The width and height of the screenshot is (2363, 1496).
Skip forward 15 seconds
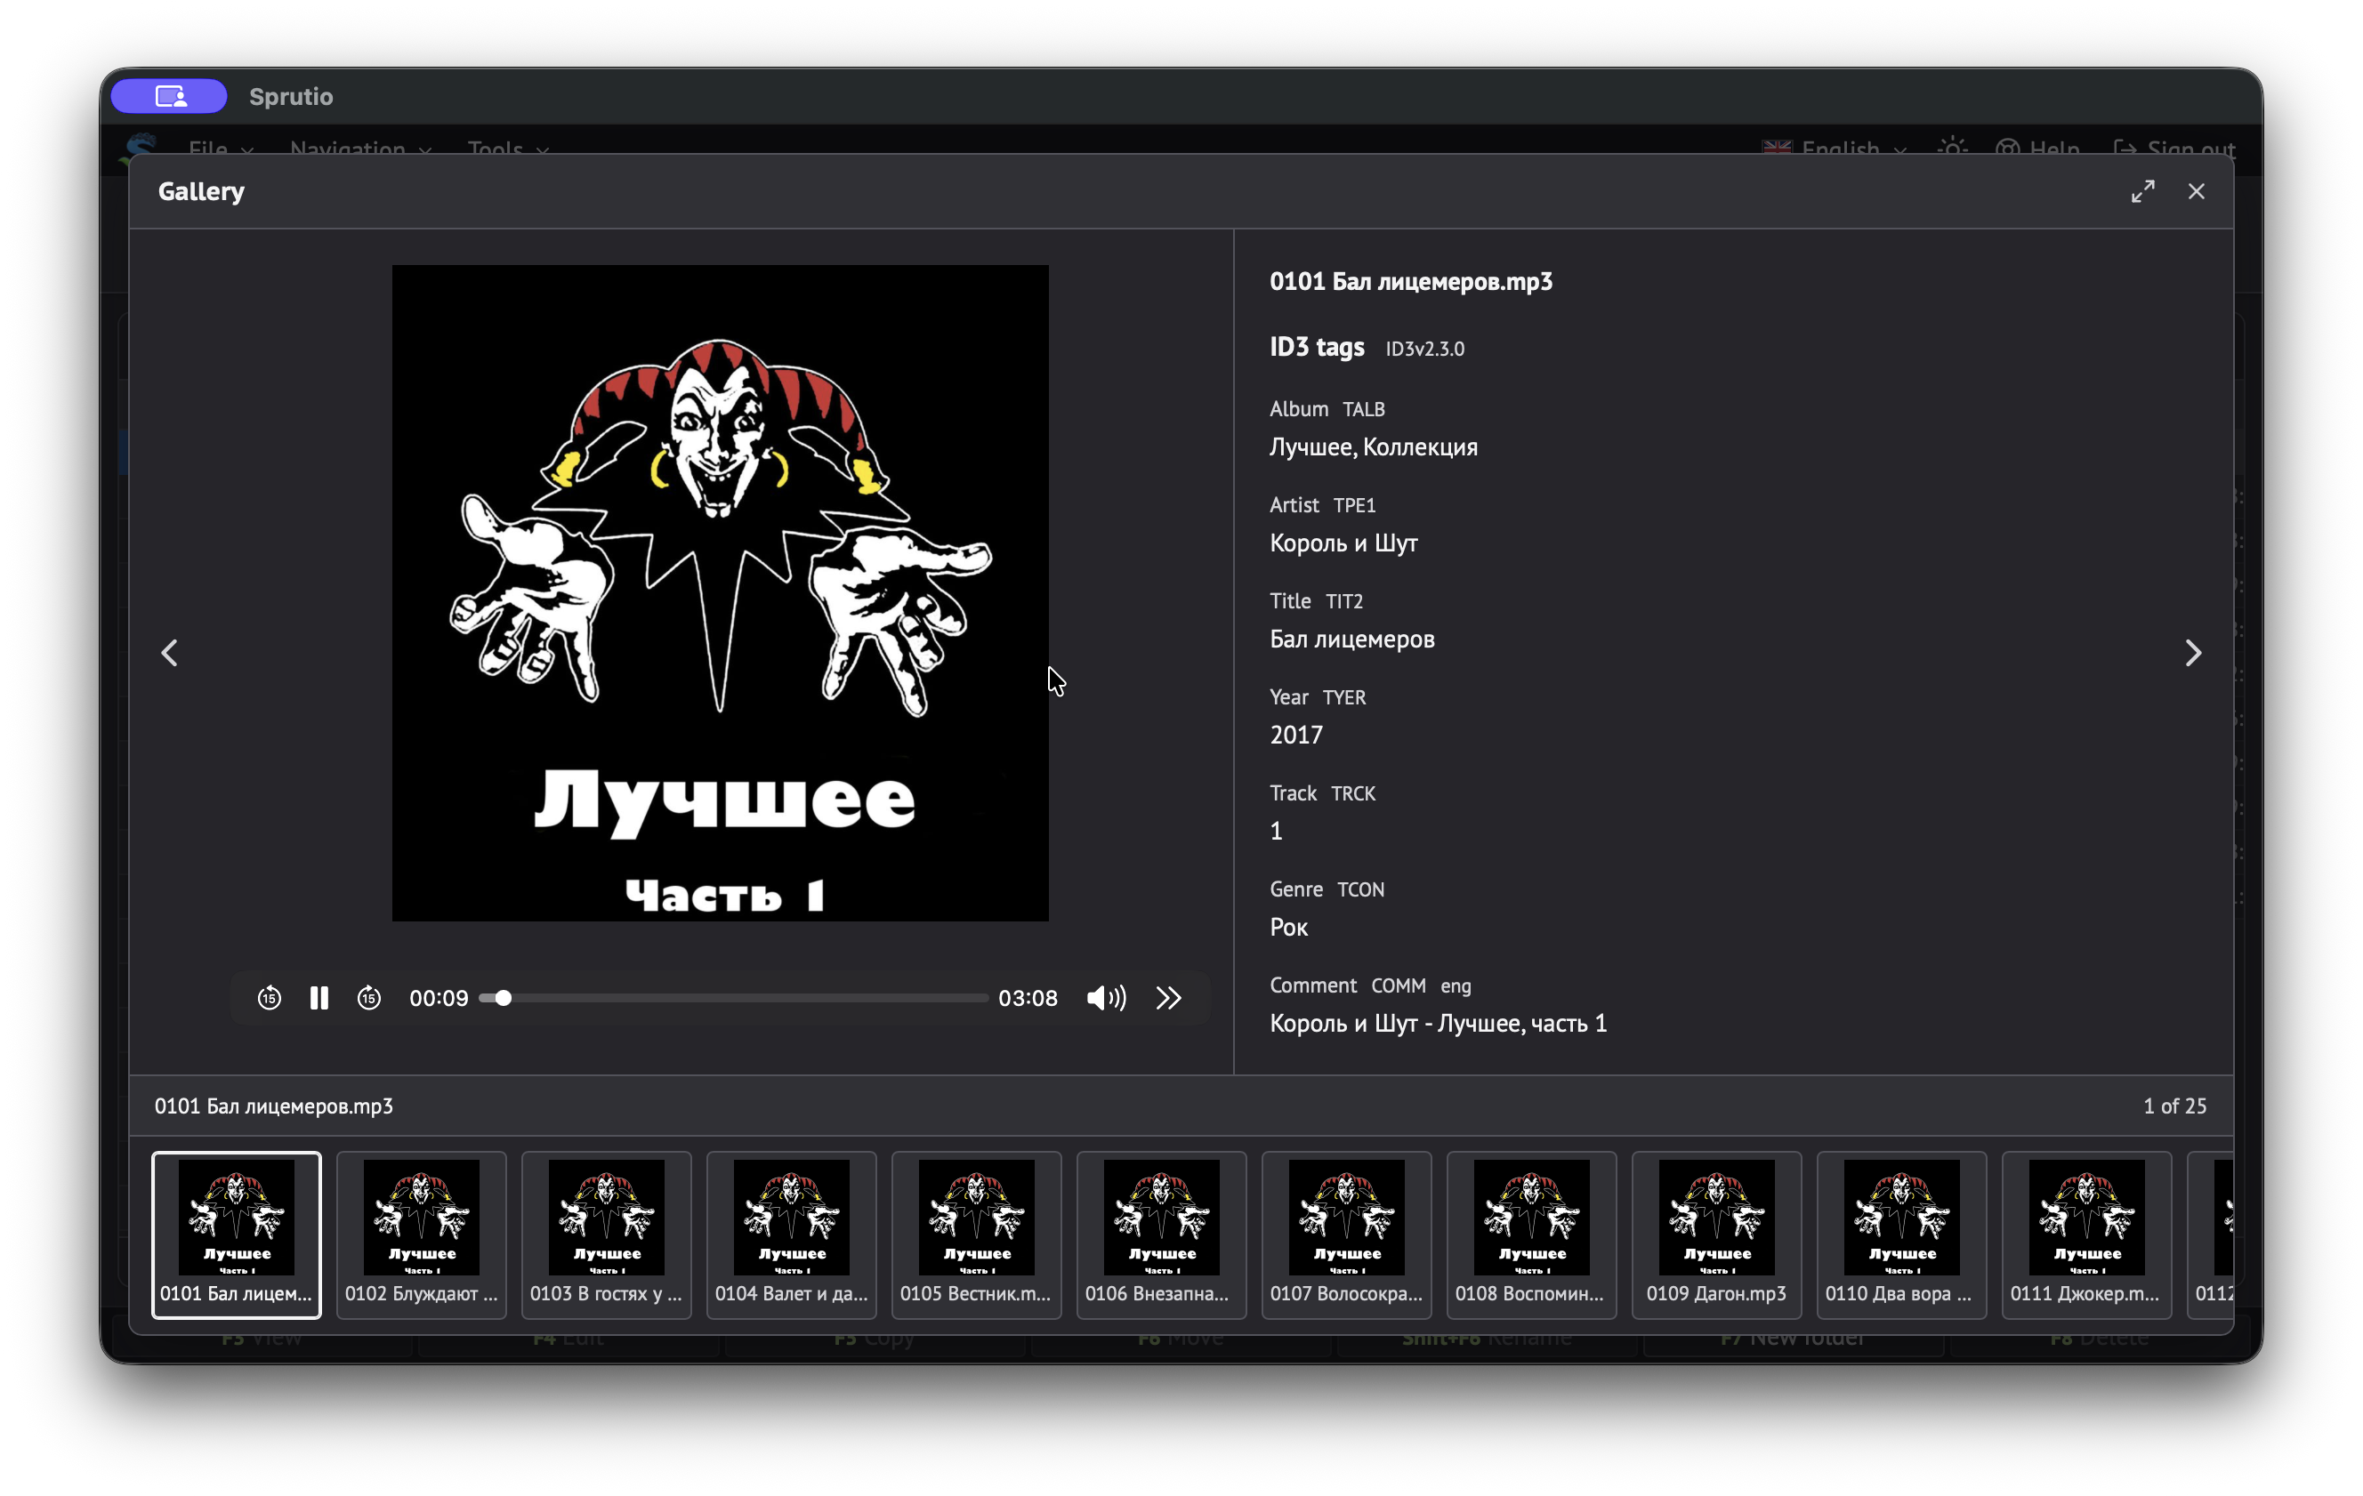pos(369,998)
